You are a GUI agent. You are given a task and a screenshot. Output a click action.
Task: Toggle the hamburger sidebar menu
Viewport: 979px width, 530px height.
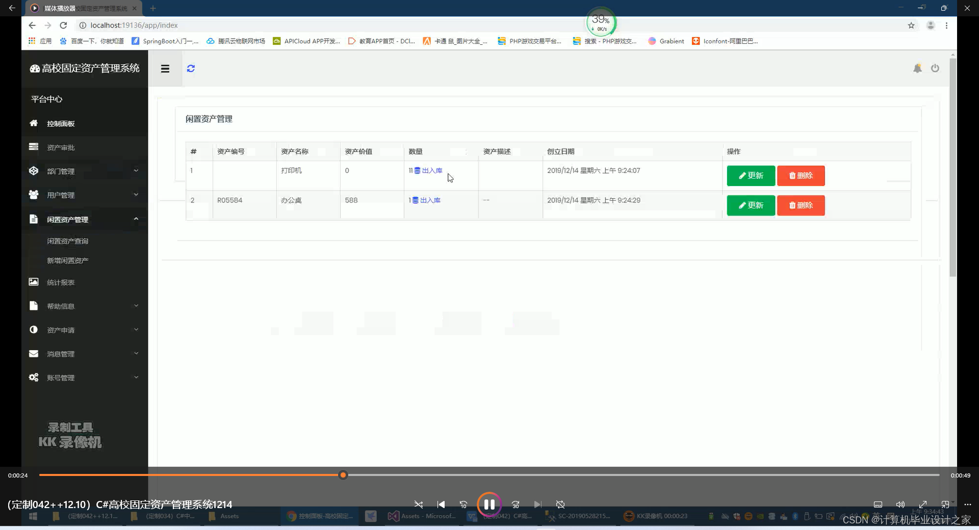pos(165,69)
